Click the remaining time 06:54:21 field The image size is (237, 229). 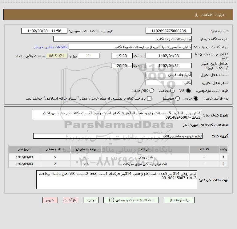point(57,56)
